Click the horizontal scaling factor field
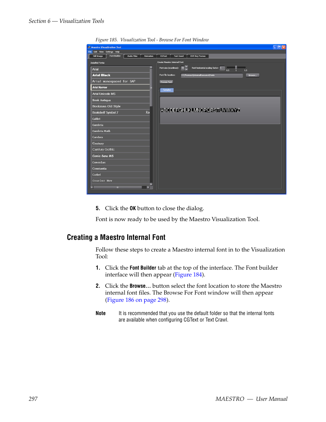Viewport: 326px width, 422px height. [222, 68]
